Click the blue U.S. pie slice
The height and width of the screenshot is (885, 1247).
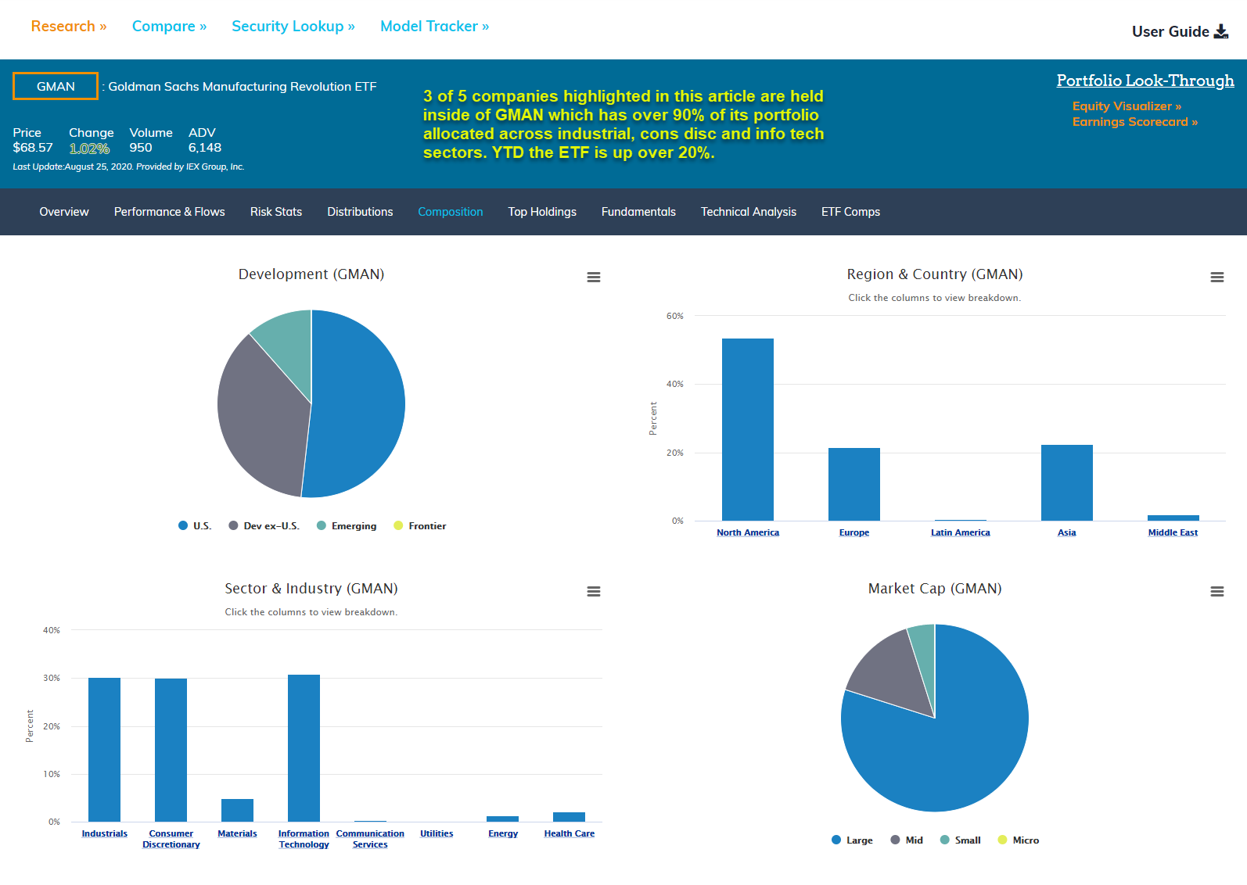(360, 403)
